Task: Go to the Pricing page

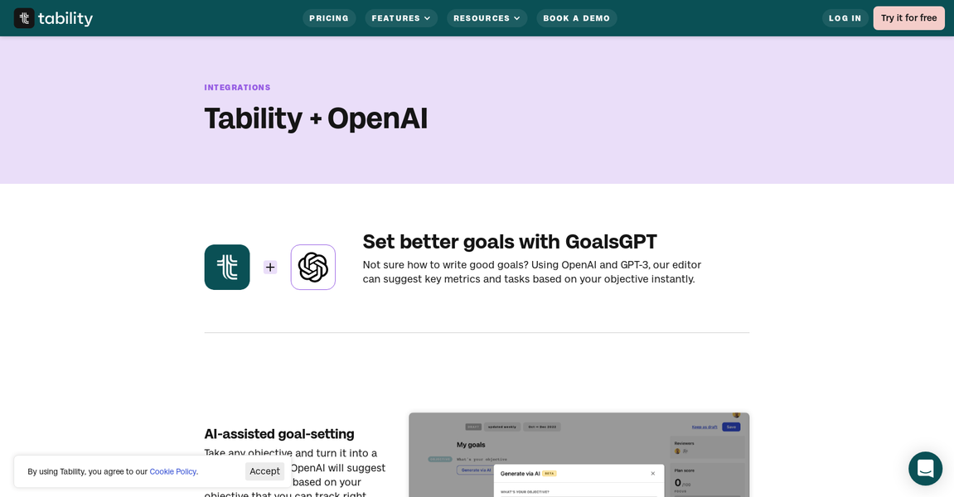Action: pyautogui.click(x=329, y=18)
